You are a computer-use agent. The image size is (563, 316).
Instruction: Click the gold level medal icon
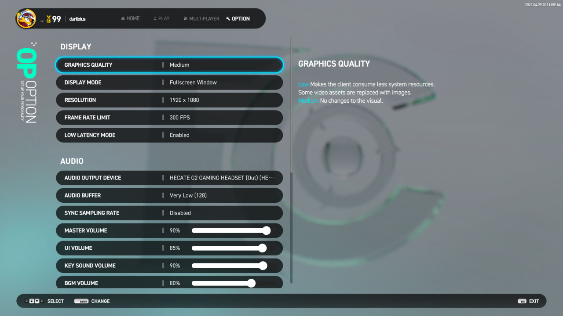[x=49, y=19]
